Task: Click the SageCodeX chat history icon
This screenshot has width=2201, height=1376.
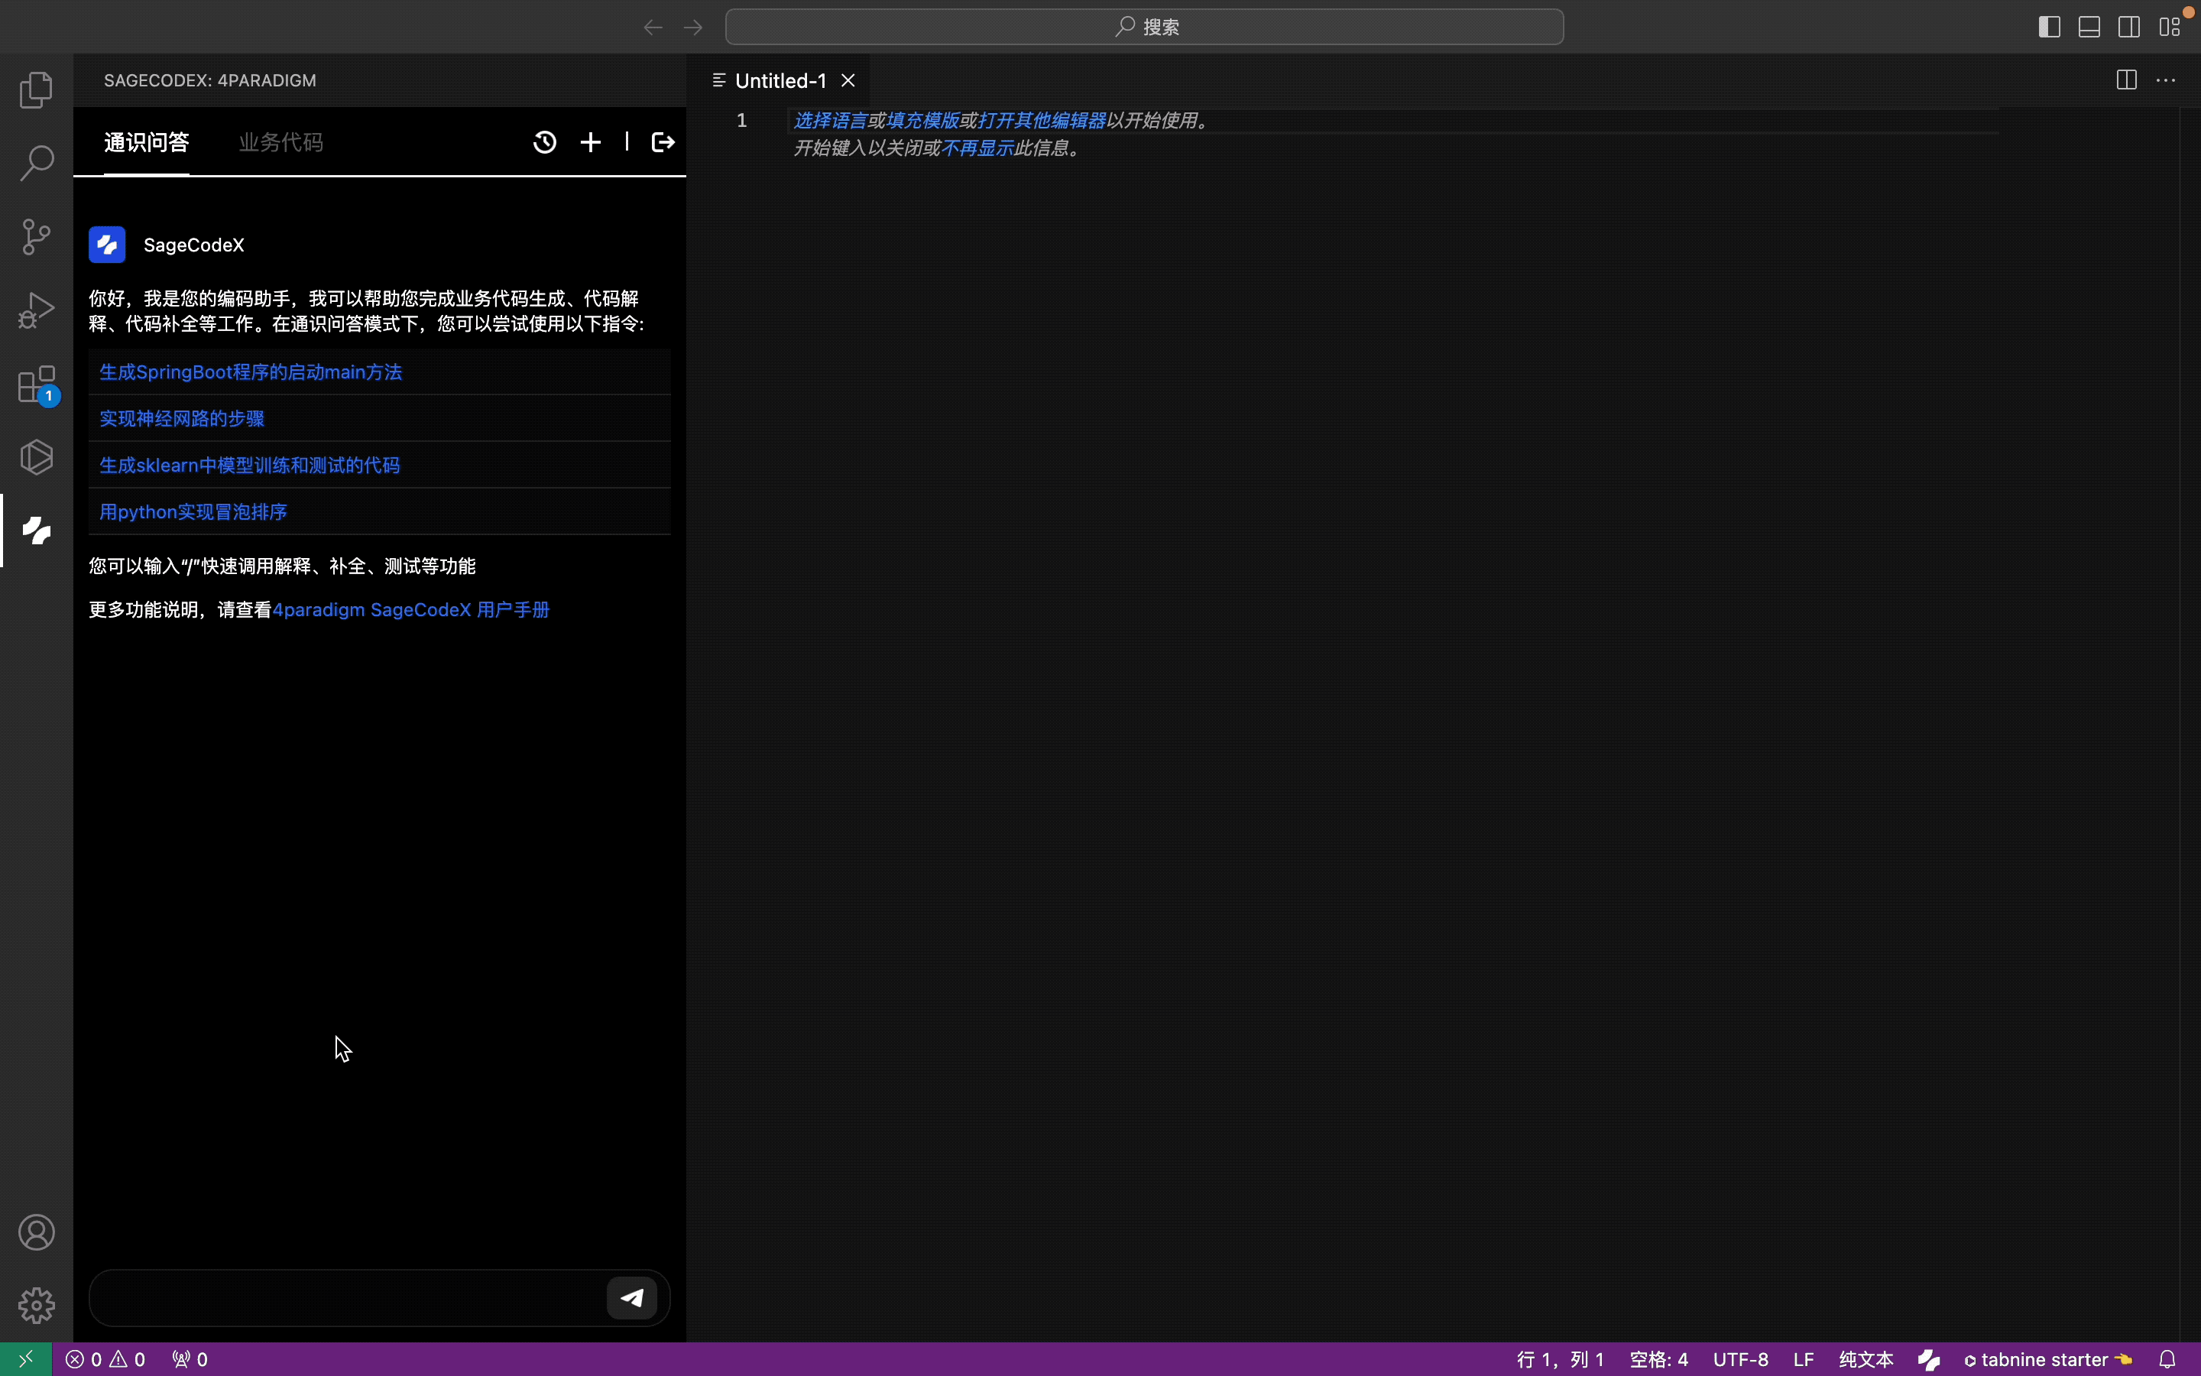Action: point(544,142)
